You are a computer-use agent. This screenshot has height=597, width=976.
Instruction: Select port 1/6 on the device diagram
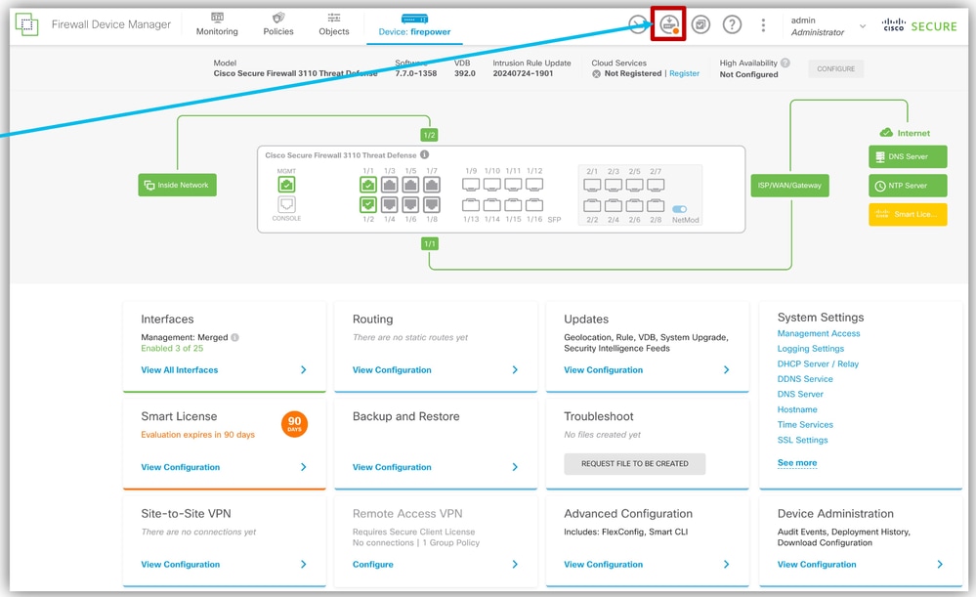pos(410,204)
